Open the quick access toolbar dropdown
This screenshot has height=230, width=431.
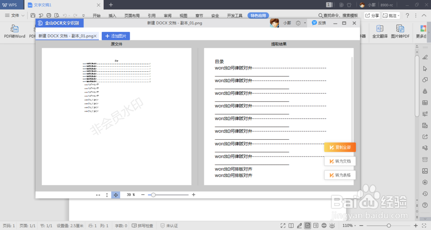click(x=84, y=15)
